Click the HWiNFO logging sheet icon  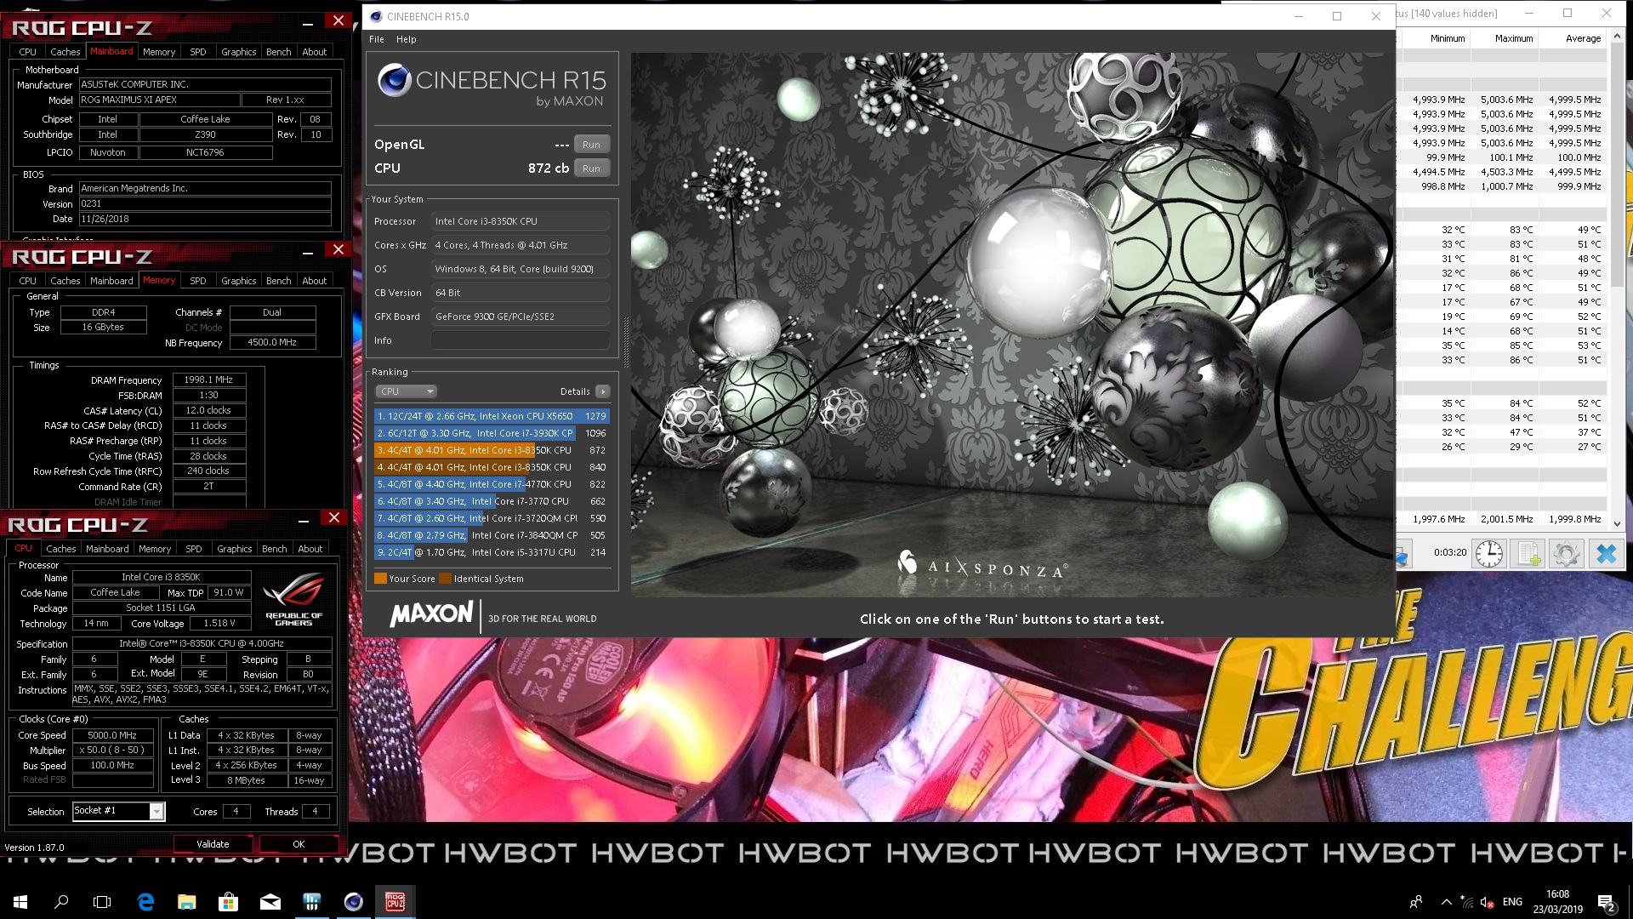1528,554
